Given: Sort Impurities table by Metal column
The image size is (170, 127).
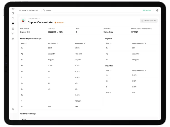Looking at the screenshot, I should [x=109, y=71].
